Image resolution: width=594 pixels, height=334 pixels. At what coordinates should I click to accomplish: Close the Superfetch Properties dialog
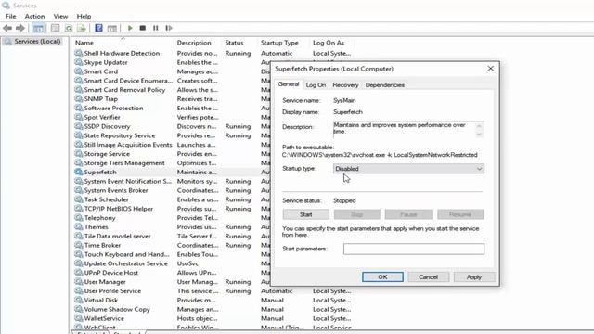tap(490, 69)
